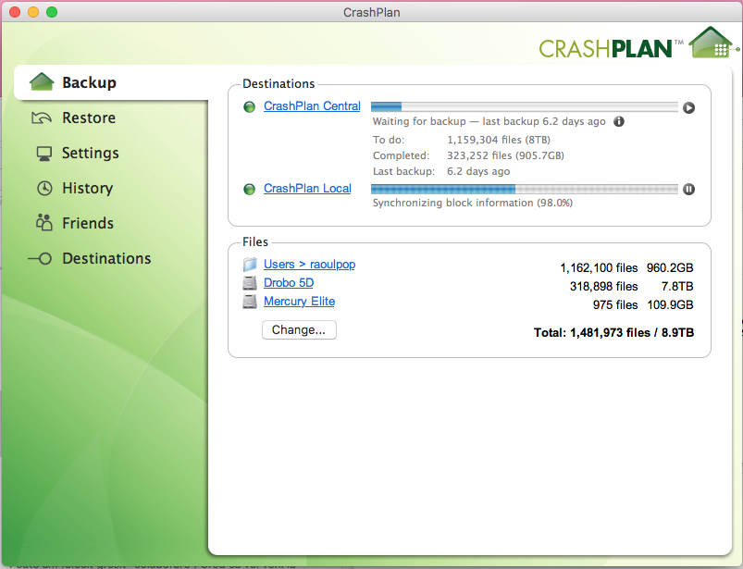Switch to the History tab
The width and height of the screenshot is (743, 569).
(x=87, y=188)
